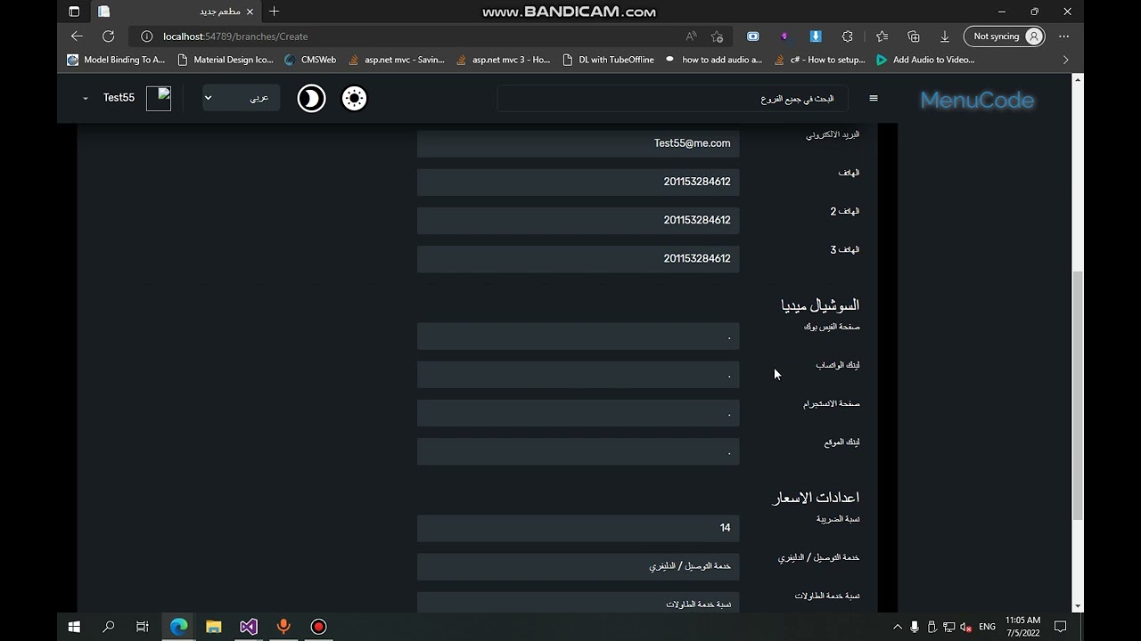Open the عربي language dropdown
The height and width of the screenshot is (641, 1141).
[x=241, y=98]
